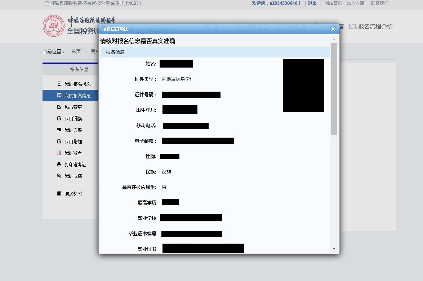This screenshot has height=281, width=423.
Task: Open 网站首页 link
Action: click(333, 3)
